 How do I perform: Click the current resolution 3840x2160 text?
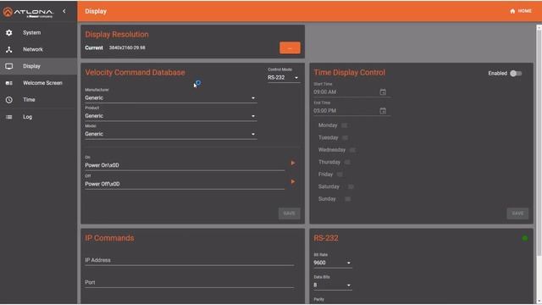click(127, 47)
